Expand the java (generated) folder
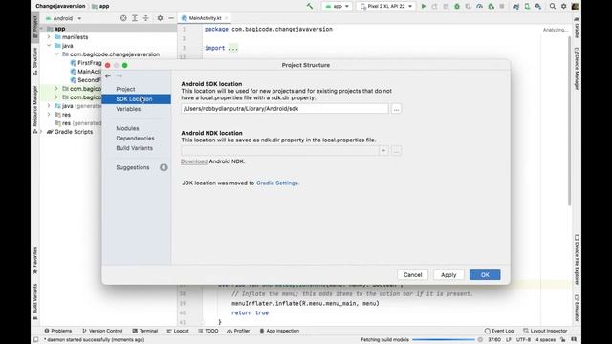The image size is (612, 344). click(49, 106)
